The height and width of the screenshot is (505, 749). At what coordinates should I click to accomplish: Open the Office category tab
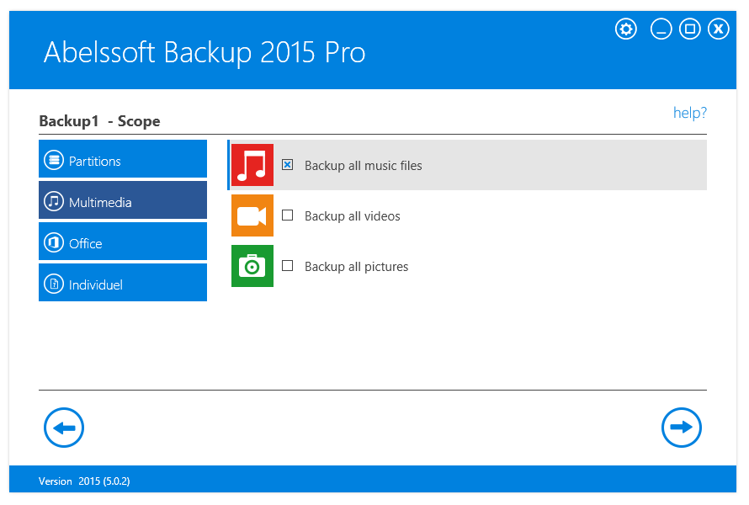[x=123, y=242]
